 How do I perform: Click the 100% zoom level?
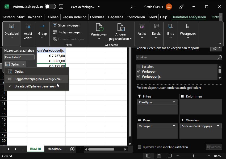pos(217,156)
